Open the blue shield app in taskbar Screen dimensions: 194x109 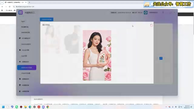tap(12, 107)
